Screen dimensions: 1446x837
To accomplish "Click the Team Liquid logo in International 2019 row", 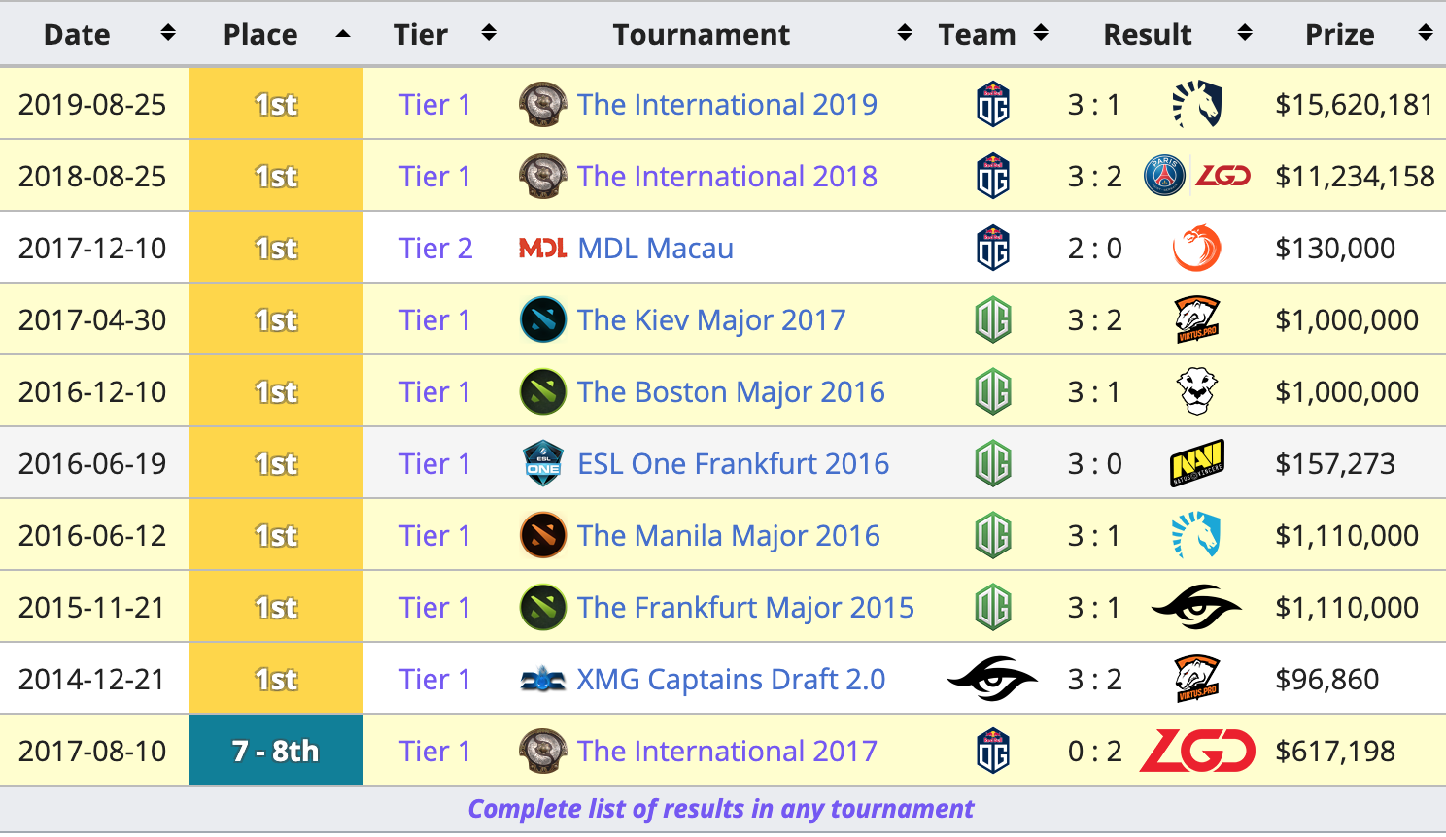I will [1196, 105].
